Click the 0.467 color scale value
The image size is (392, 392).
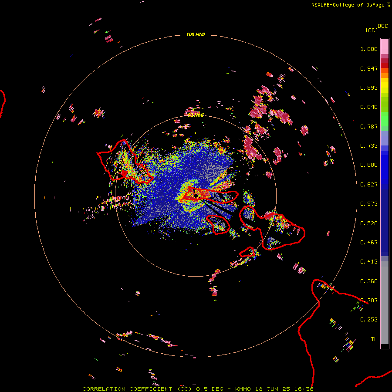pyautogui.click(x=369, y=243)
